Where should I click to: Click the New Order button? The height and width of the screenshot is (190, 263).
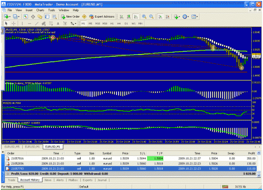tap(70, 16)
